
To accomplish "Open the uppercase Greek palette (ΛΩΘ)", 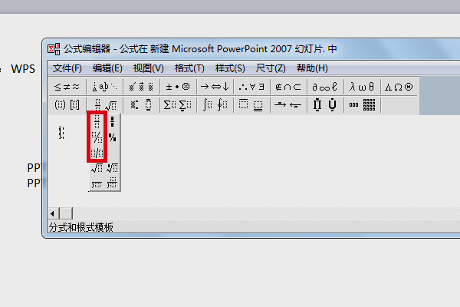I will coord(399,87).
